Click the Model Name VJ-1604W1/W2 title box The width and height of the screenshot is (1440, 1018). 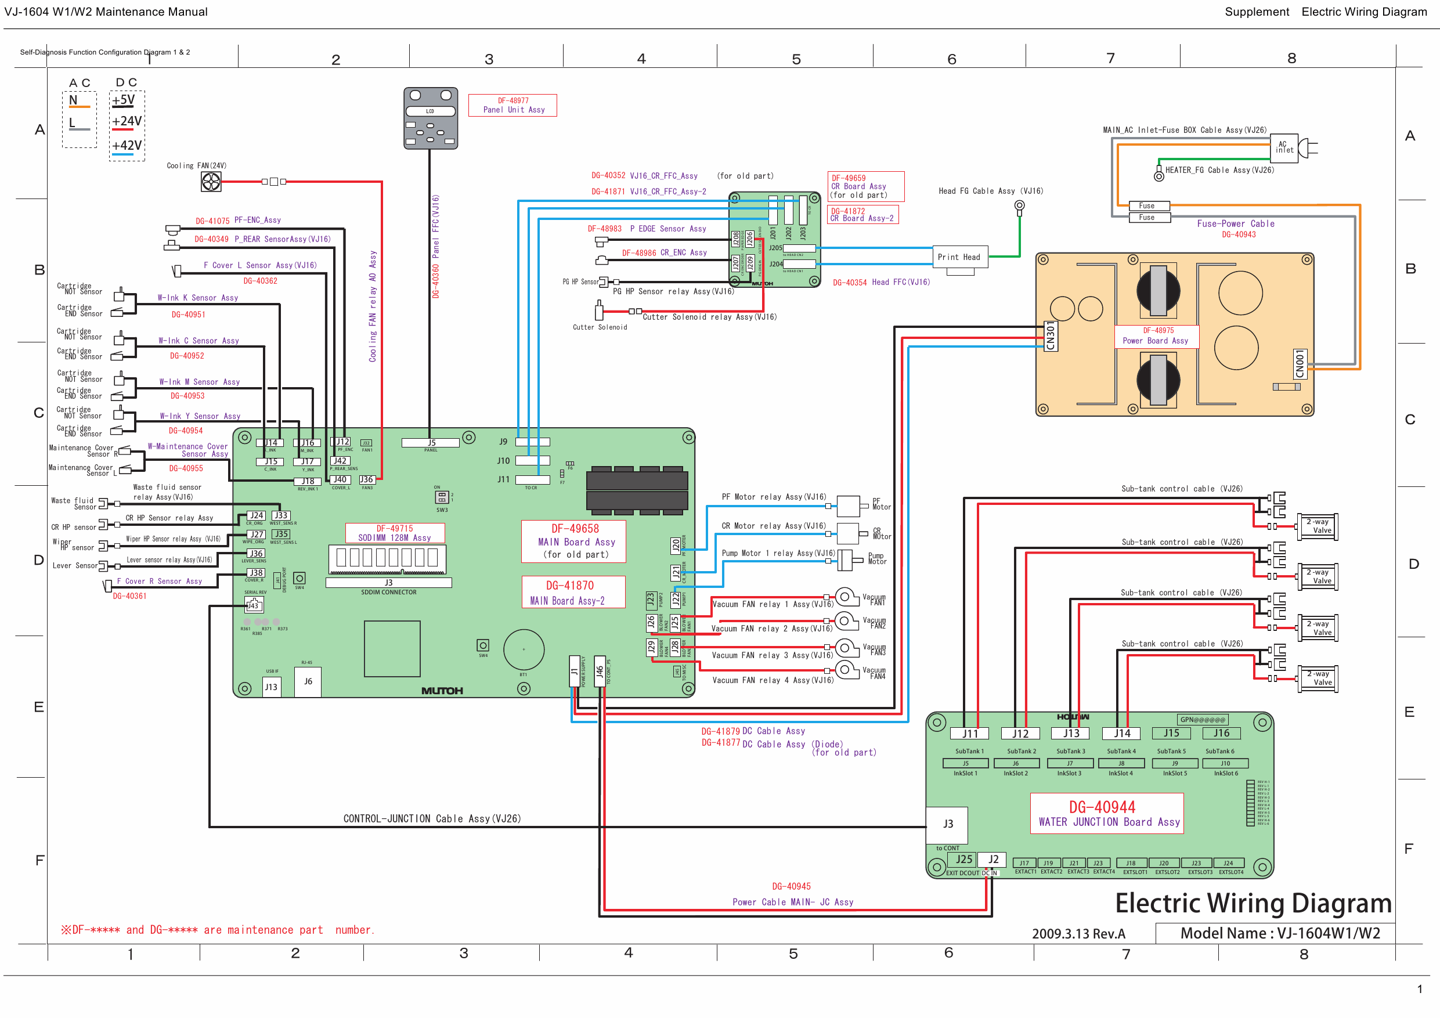(1276, 933)
